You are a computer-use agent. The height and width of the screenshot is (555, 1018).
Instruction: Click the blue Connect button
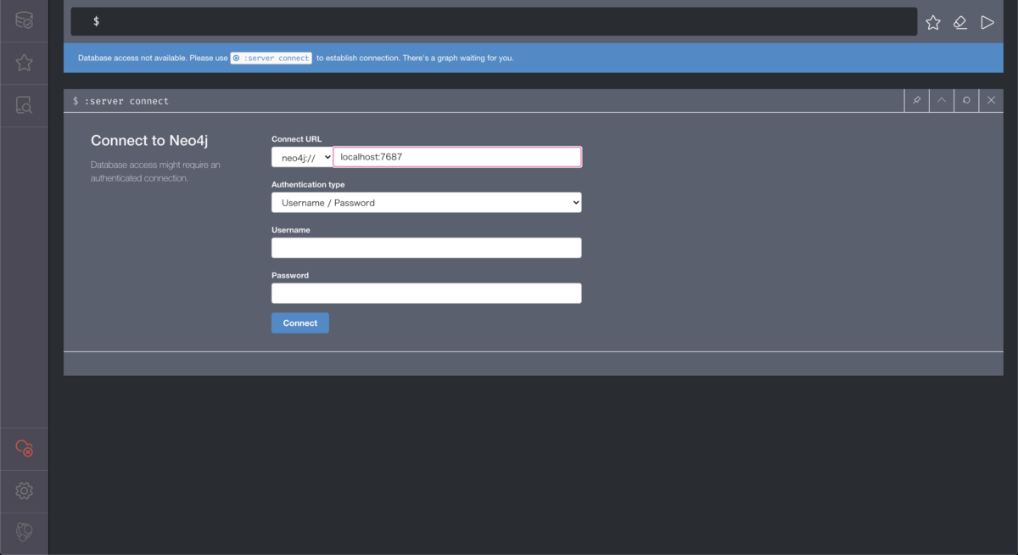300,322
